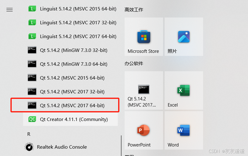
Task: Open Linguist 5.14.2 (MSVC 2015 64-bit) entry
Action: [x=70, y=9]
